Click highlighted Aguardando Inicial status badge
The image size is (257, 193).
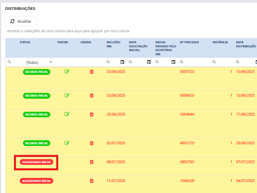36,162
